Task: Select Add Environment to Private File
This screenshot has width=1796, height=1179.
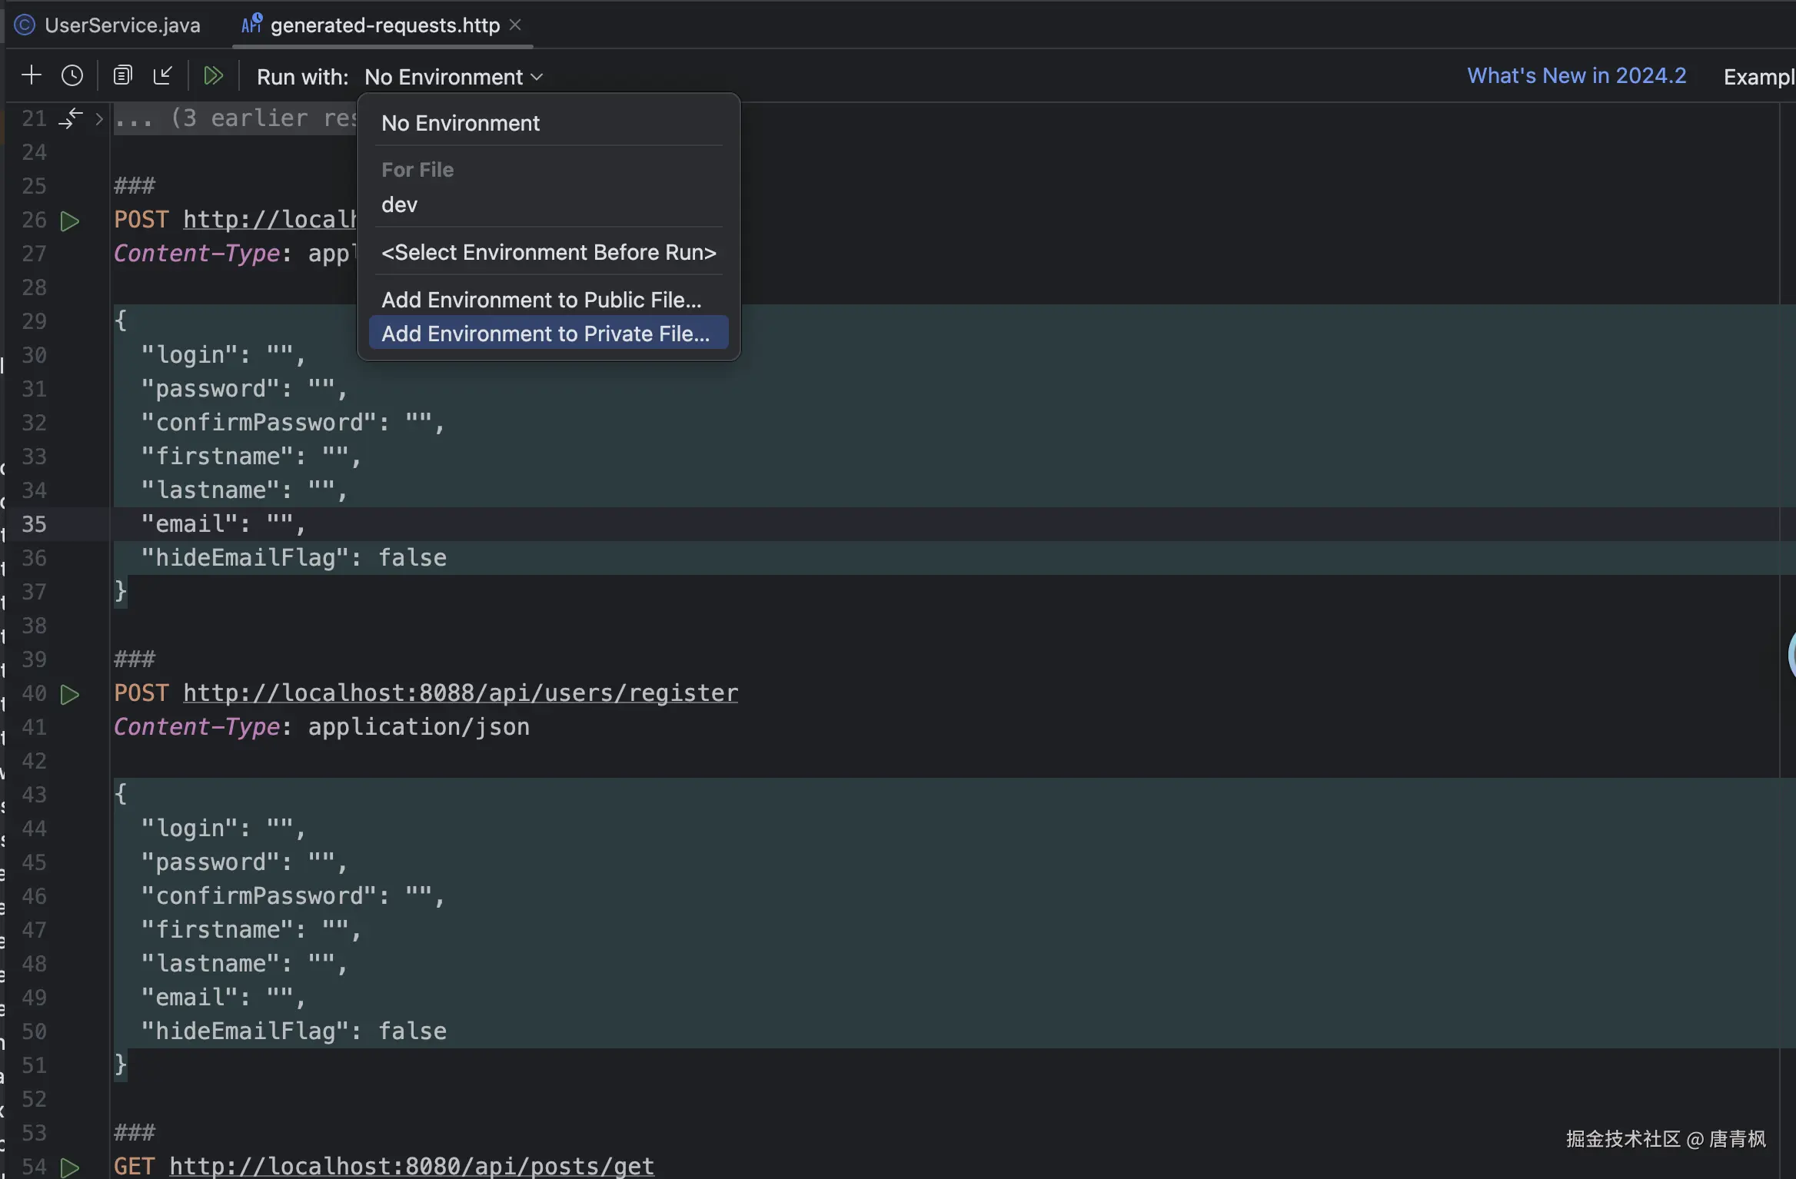Action: (x=545, y=334)
